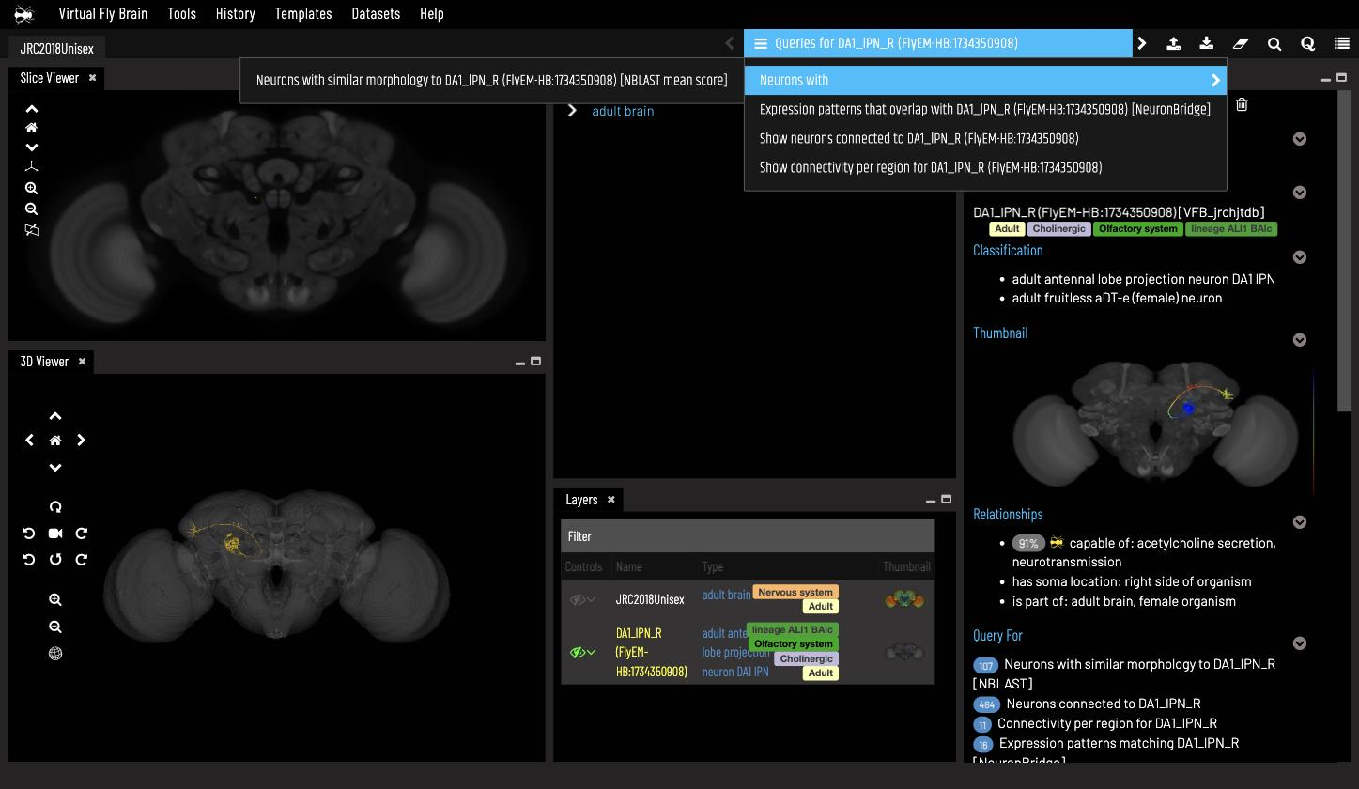Toggle visibility of DA1_lPN_R layer

[576, 652]
